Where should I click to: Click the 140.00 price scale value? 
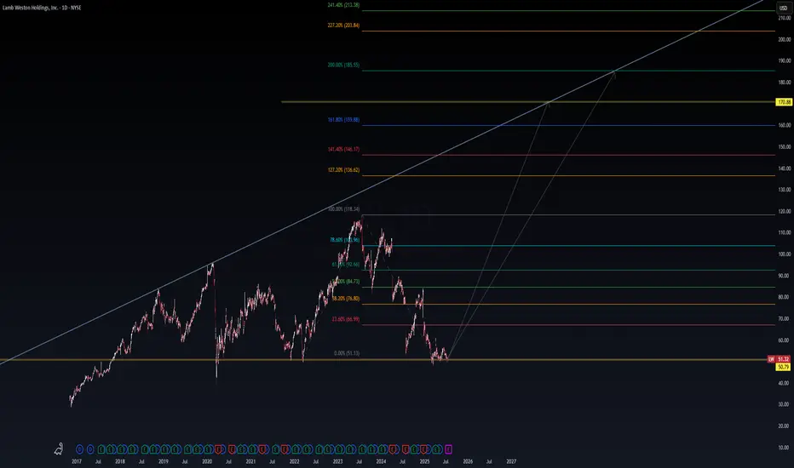coord(785,168)
